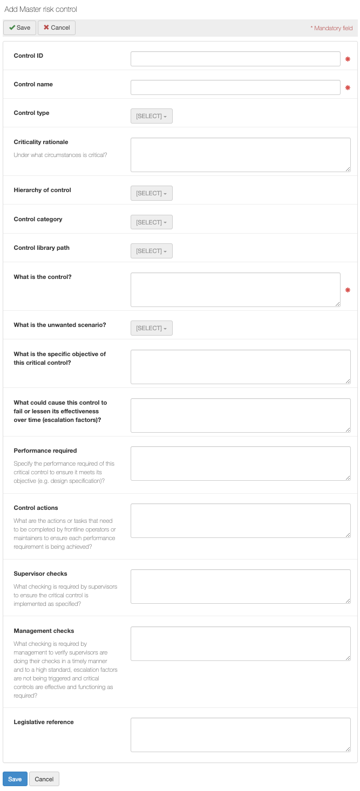
Task: Expand the Hierarchy of control dropdown
Action: point(151,193)
